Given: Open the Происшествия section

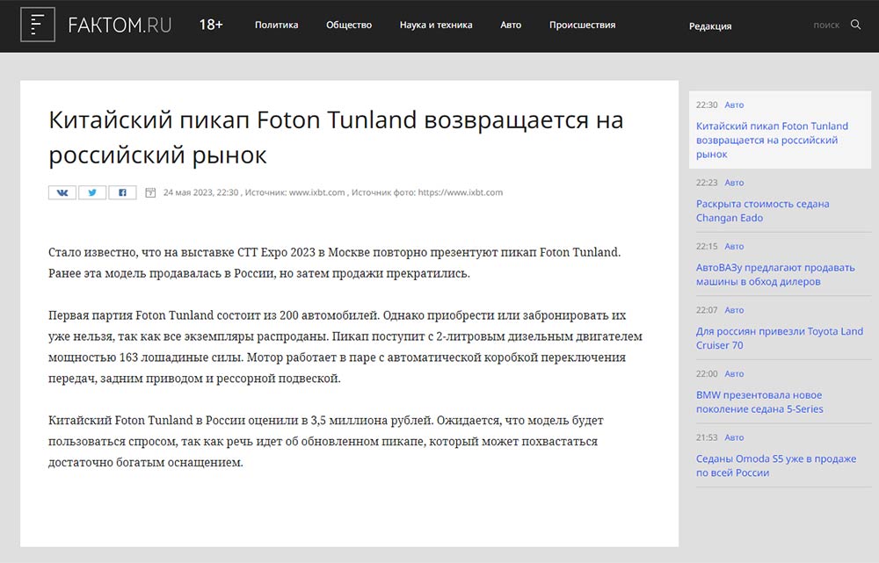Looking at the screenshot, I should (x=582, y=25).
